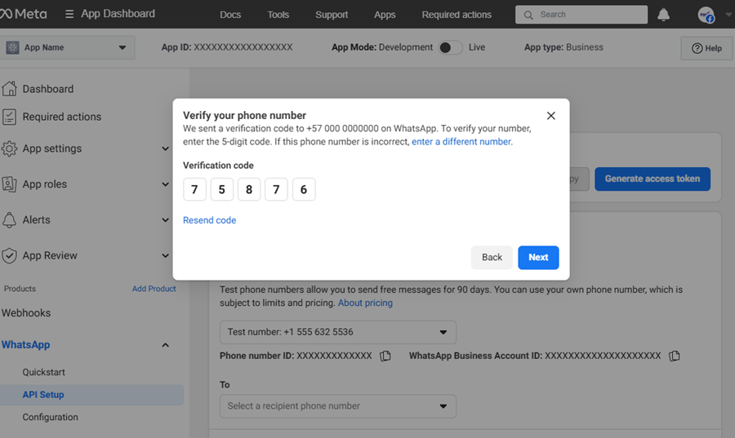Expand the App Review section
The height and width of the screenshot is (438, 735).
point(165,255)
